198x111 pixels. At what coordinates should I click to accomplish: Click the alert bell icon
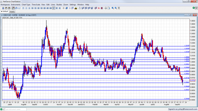[x=80, y=8]
